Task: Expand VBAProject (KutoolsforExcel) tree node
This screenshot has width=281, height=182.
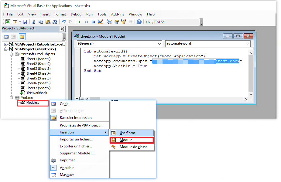Action: [x=6, y=44]
